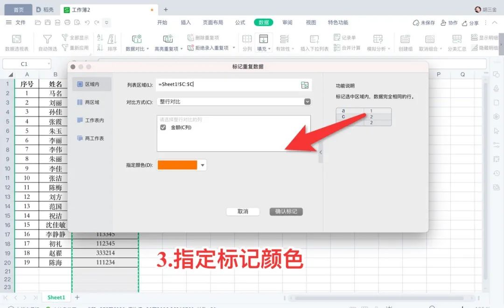This screenshot has height=308, width=504.
Task: Expand the 数据对比 dropdown
Action: 148,49
